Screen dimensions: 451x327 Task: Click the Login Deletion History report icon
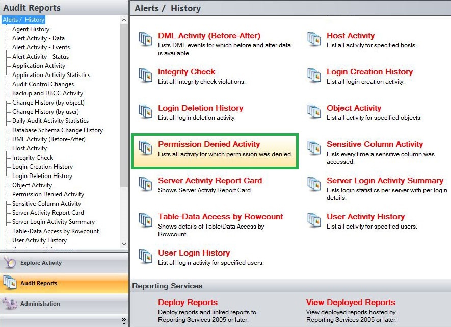(145, 111)
